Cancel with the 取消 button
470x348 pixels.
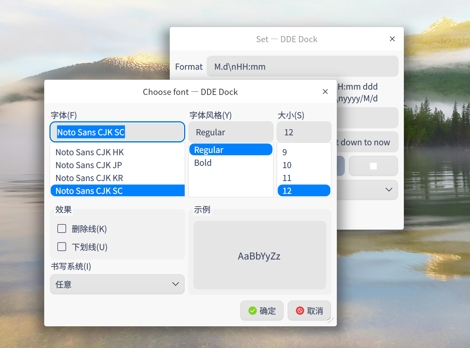pyautogui.click(x=309, y=311)
